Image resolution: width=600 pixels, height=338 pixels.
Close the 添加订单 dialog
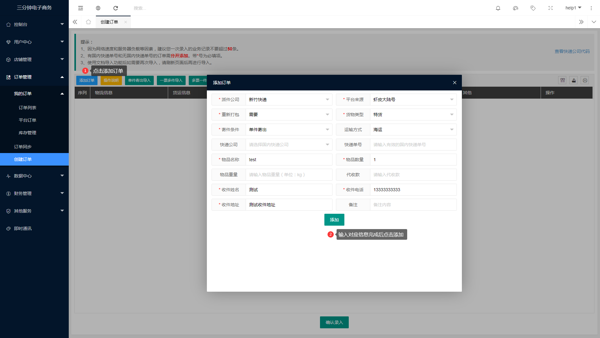455,83
